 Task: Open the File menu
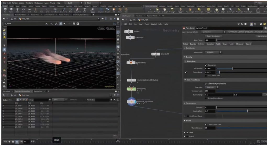pos(5,3)
